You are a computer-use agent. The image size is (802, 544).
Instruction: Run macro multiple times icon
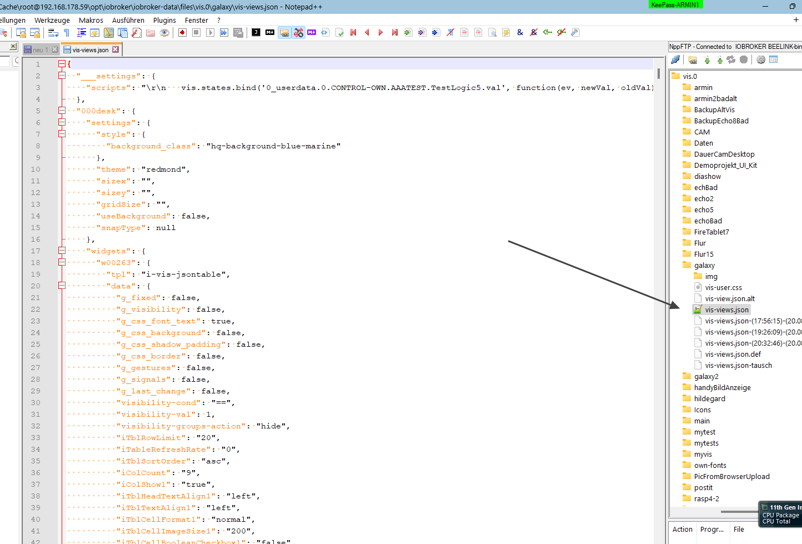point(224,33)
